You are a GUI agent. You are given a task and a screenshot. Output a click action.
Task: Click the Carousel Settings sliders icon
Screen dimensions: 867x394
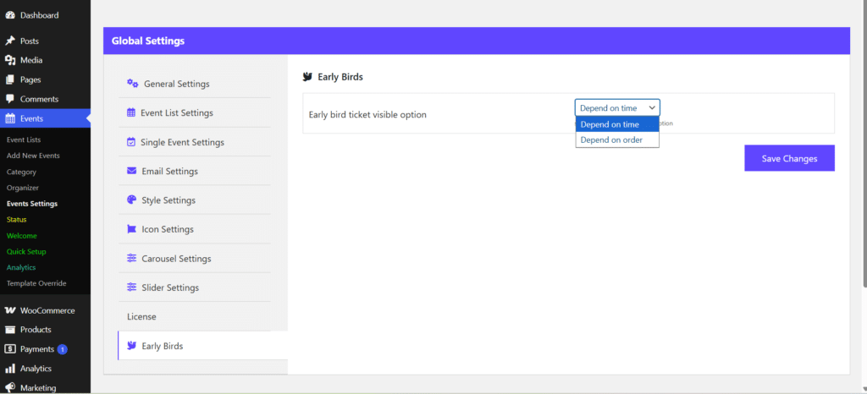(131, 258)
